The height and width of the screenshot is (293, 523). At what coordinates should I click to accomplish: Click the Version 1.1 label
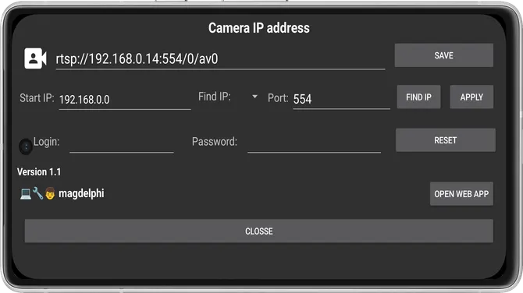point(39,171)
